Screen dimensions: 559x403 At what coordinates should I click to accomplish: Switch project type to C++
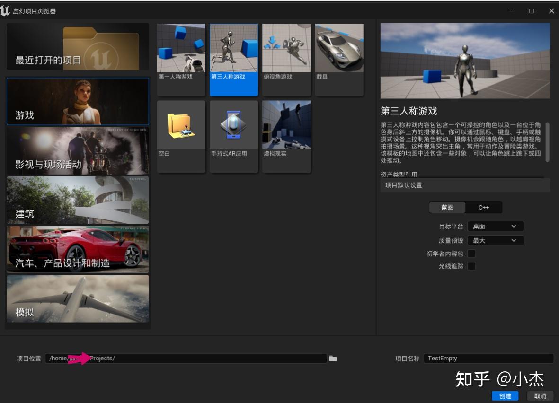pyautogui.click(x=483, y=207)
